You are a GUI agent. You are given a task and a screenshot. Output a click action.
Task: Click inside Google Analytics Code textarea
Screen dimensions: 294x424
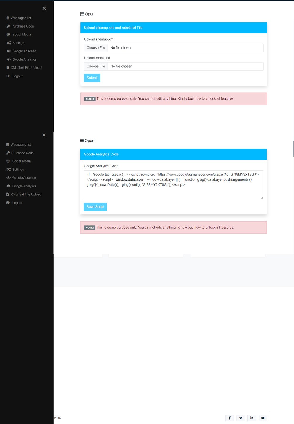tap(173, 185)
